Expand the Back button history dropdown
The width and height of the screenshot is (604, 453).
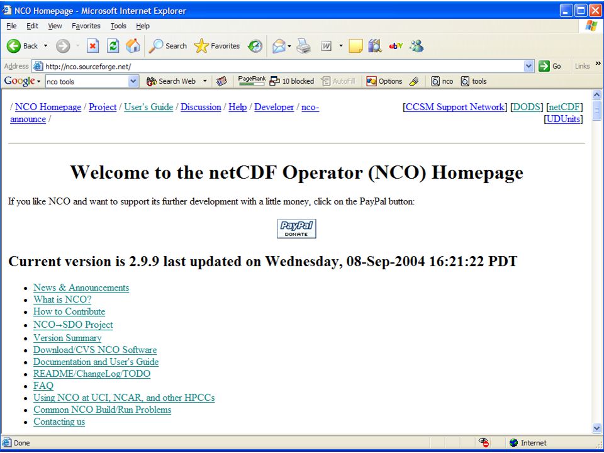tap(45, 46)
